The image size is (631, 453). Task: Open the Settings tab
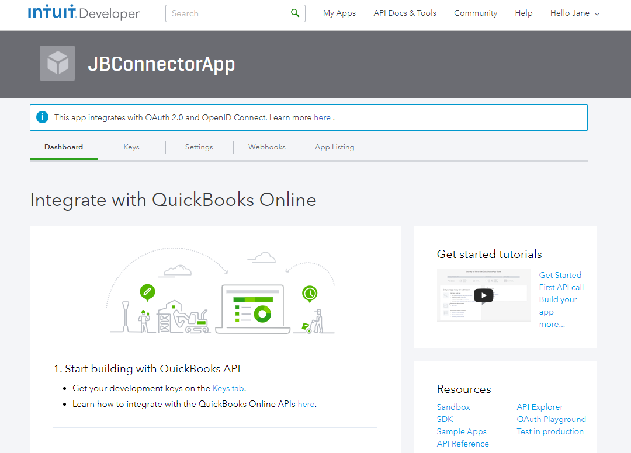pos(199,147)
